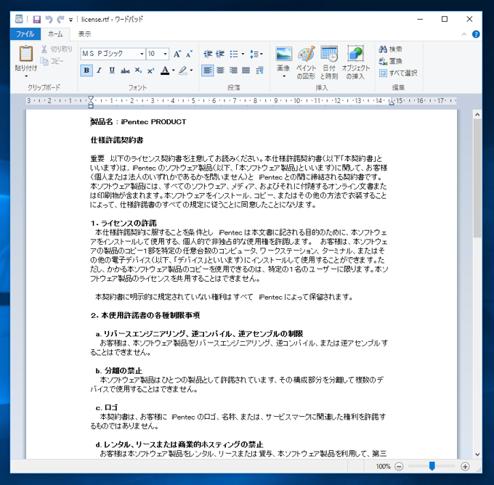This screenshot has height=485, width=494.
Task: Click the zoom out minus button
Action: click(399, 466)
